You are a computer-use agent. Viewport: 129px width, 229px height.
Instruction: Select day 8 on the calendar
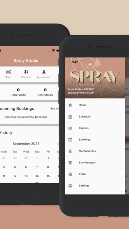tap(48, 167)
